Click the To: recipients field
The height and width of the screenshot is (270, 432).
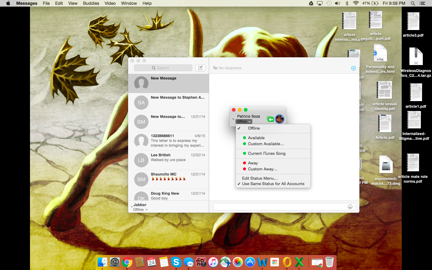[280, 68]
